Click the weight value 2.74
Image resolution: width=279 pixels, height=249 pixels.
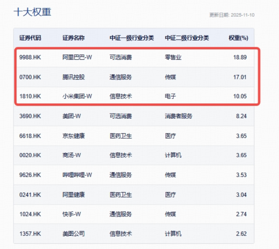pos(241,214)
